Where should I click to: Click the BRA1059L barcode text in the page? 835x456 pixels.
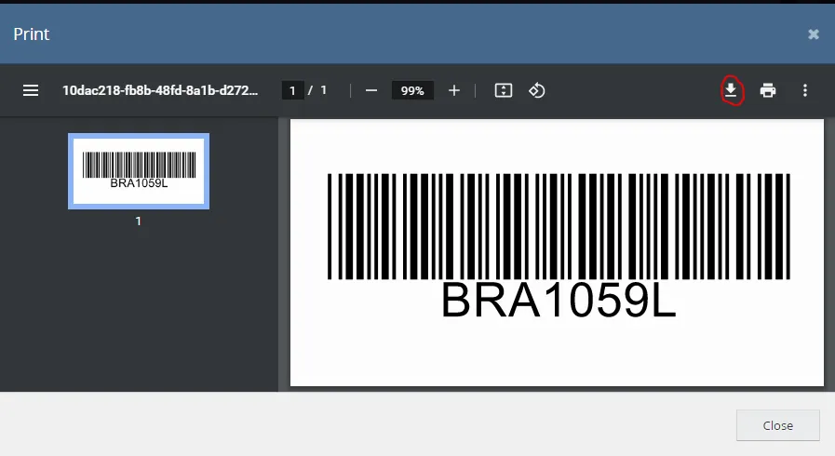pos(559,300)
